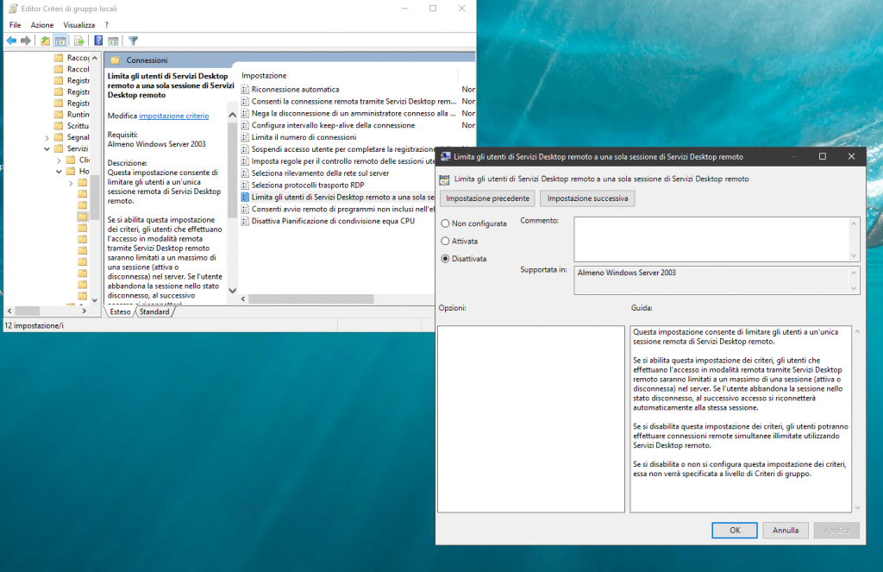
Task: Collapse the 'Servizi' tree node
Action: click(47, 149)
